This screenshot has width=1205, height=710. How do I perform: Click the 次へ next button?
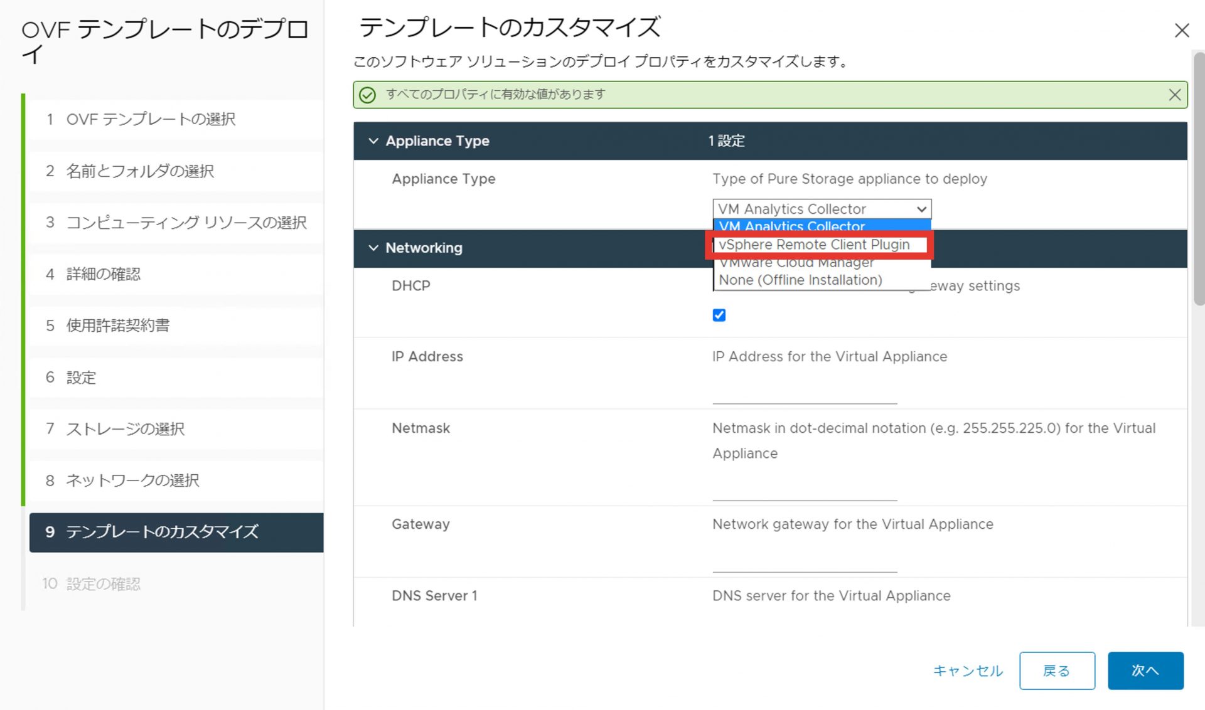click(x=1145, y=670)
